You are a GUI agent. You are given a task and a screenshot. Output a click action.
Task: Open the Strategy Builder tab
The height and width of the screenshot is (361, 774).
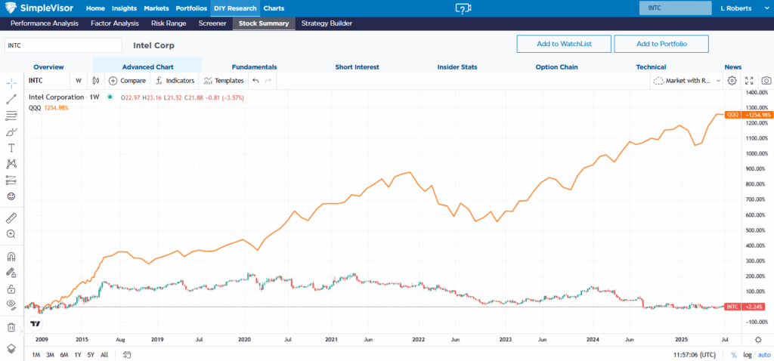click(x=327, y=23)
